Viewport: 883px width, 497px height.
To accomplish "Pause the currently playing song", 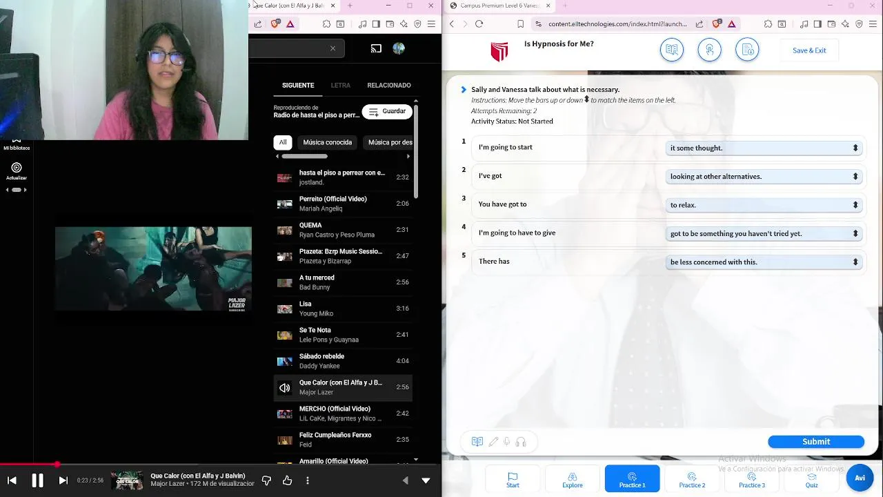I will [38, 480].
